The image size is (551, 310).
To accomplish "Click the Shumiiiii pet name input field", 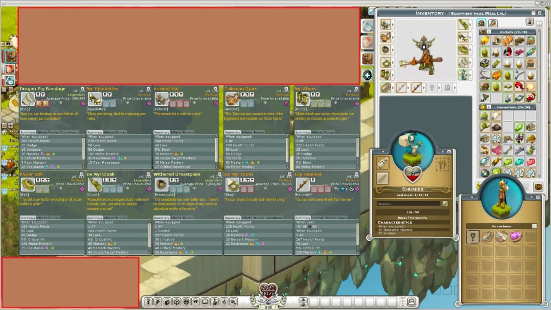I will [x=409, y=204].
